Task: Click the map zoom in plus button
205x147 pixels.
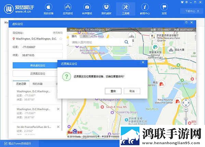Action: (186, 110)
